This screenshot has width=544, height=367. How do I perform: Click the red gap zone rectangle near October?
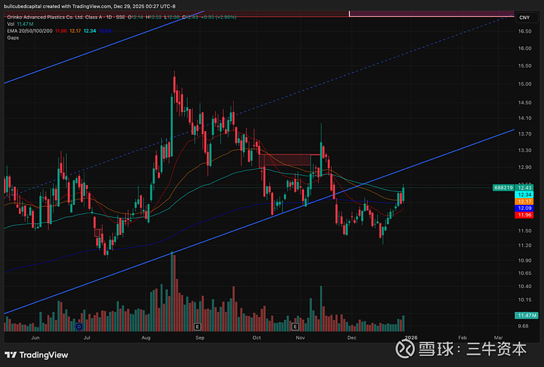tap(286, 160)
